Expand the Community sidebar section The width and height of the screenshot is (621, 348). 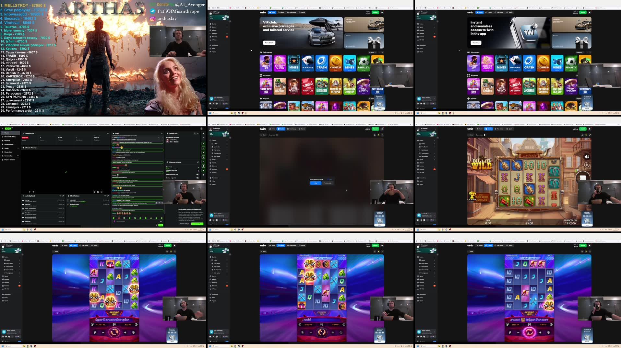click(x=18, y=156)
